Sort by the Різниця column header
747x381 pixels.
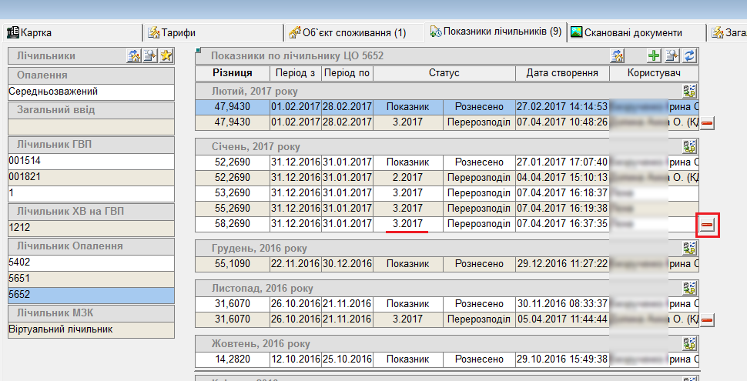pyautogui.click(x=232, y=72)
